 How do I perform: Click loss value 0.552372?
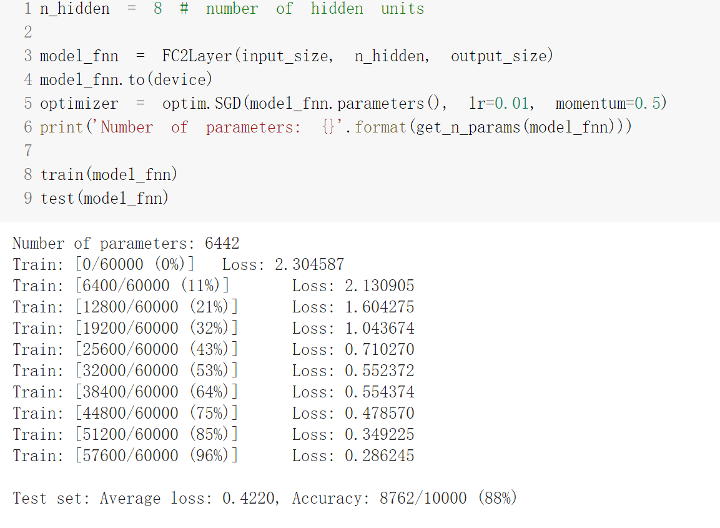point(379,371)
